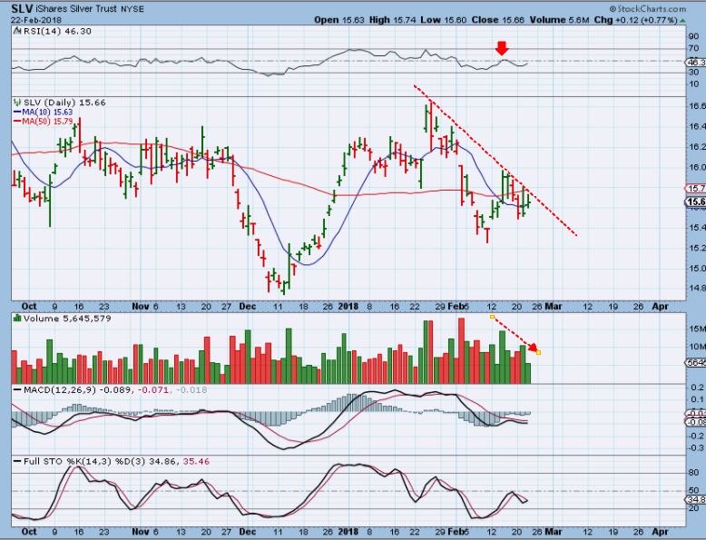Click the 15M volume axis label
The image size is (706, 540).
(697, 329)
